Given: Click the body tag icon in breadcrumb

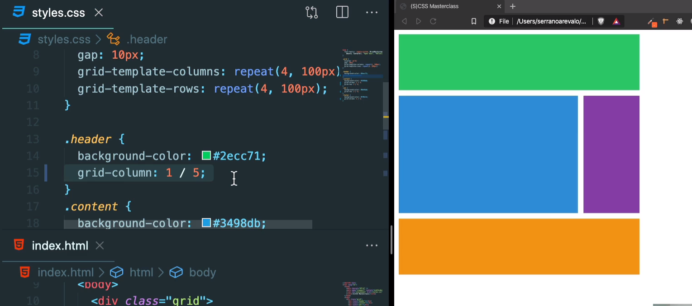Looking at the screenshot, I should 176,272.
